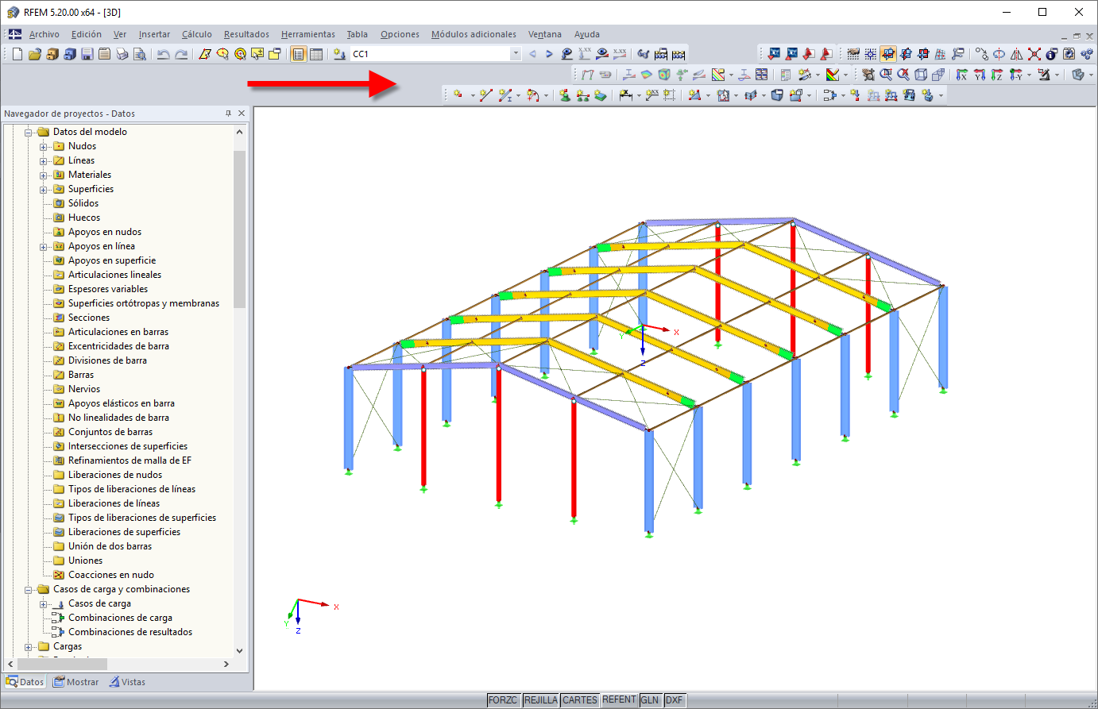Redo the last undone action
1098x709 pixels.
pos(181,54)
